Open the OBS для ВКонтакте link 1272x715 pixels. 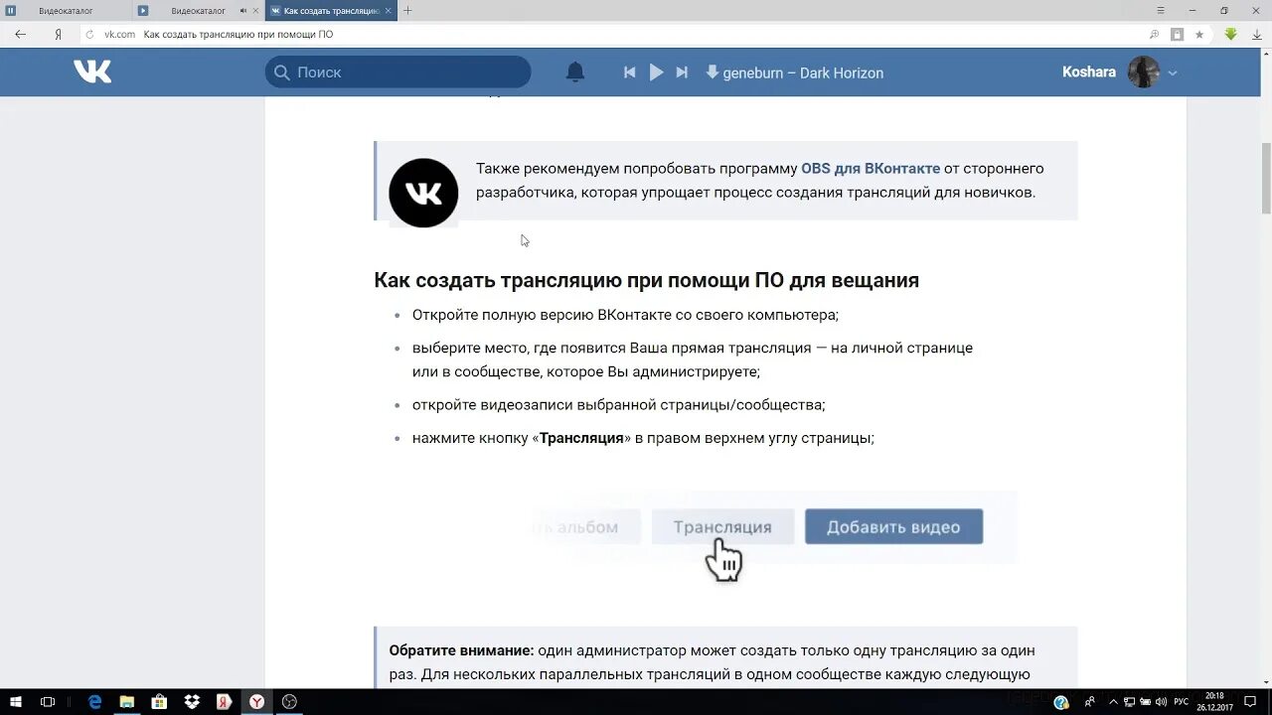pos(871,168)
